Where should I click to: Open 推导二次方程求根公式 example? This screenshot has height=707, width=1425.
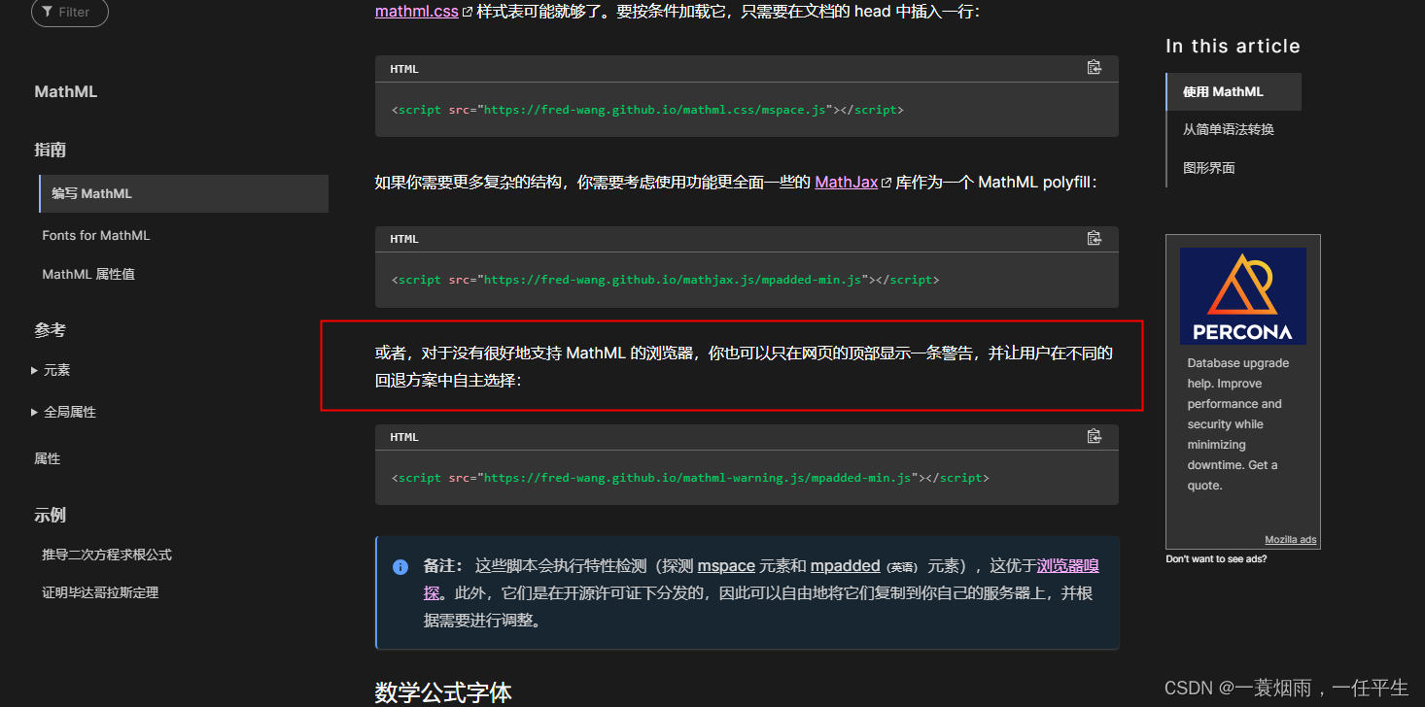107,555
